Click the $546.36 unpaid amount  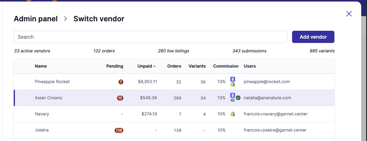[149, 98]
